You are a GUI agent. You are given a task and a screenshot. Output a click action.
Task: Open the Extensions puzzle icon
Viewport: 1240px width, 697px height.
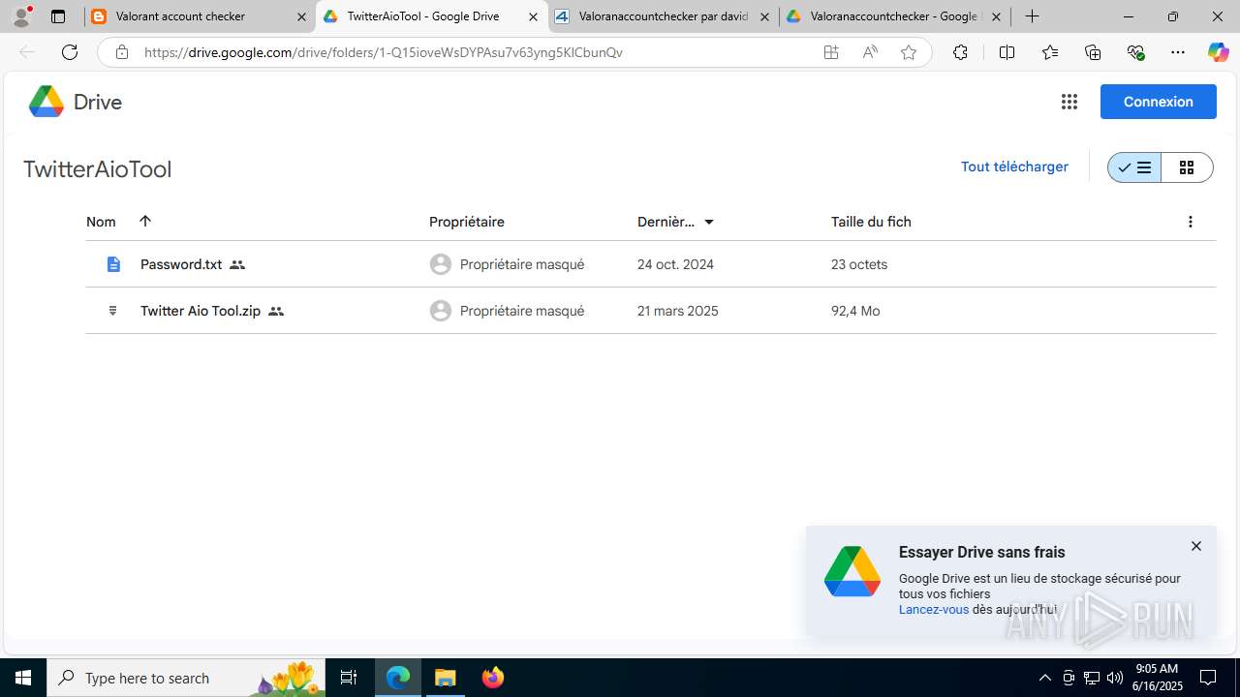pos(960,52)
